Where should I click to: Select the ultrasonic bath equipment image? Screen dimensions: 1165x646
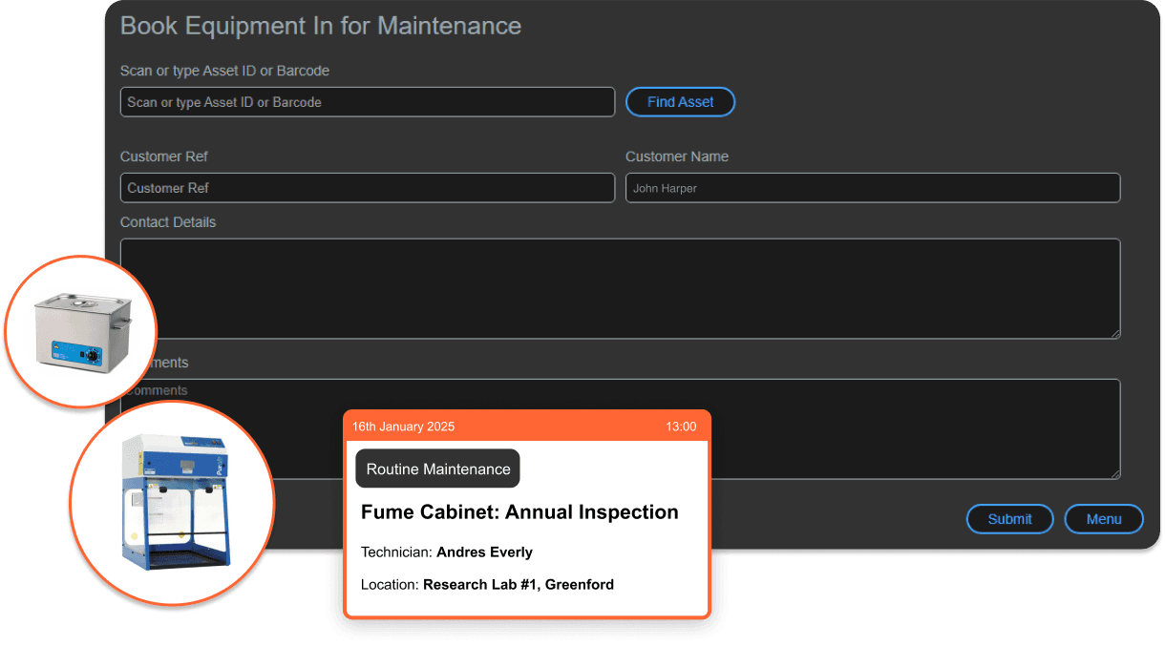(x=80, y=330)
